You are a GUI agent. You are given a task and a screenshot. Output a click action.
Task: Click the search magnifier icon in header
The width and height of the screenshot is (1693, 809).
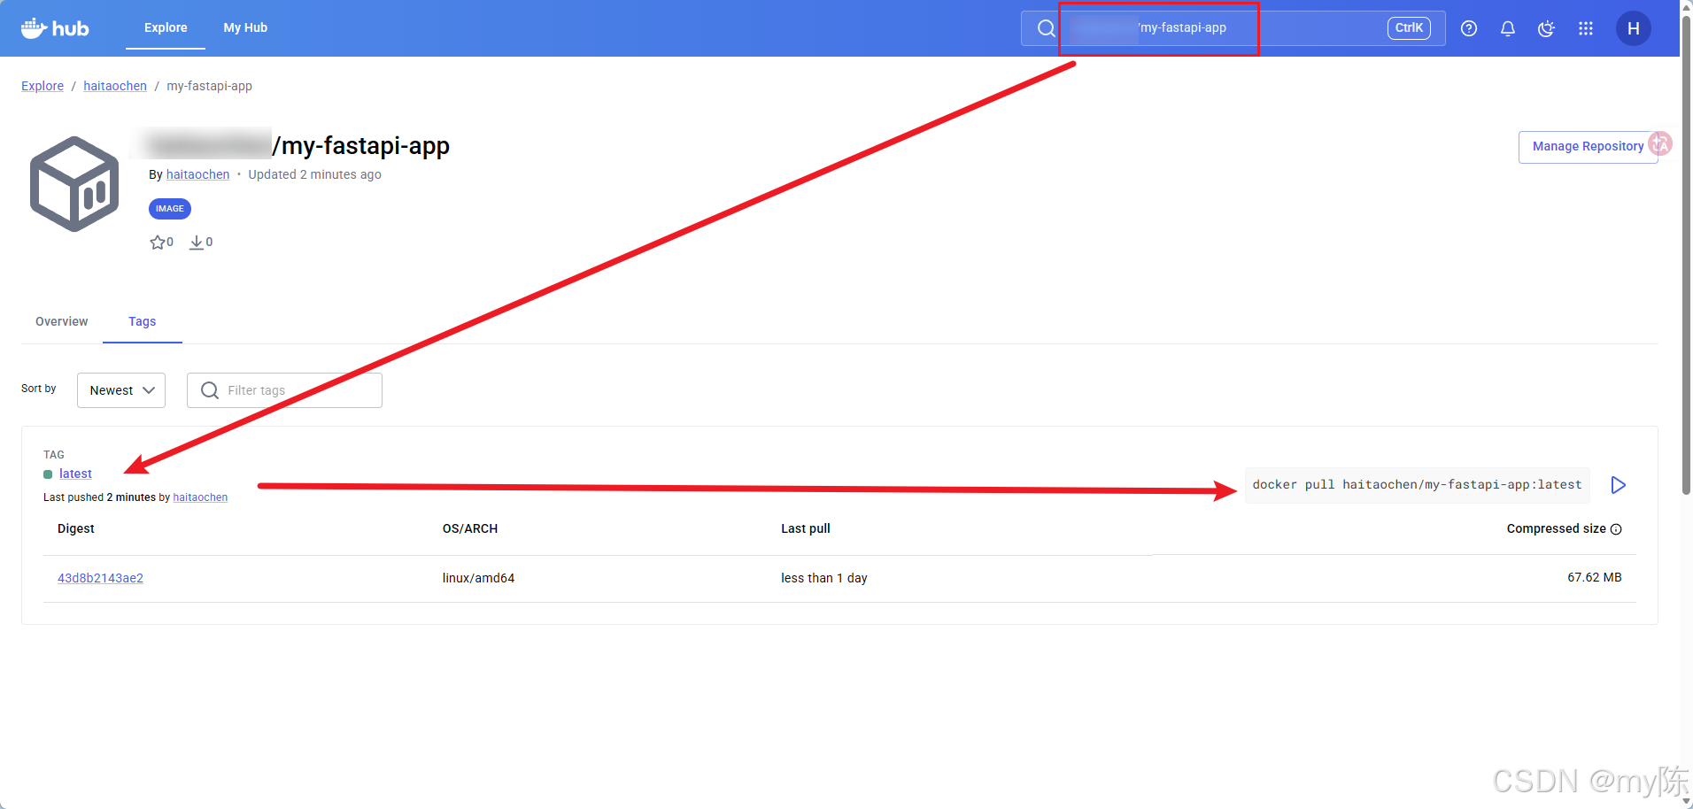point(1046,28)
